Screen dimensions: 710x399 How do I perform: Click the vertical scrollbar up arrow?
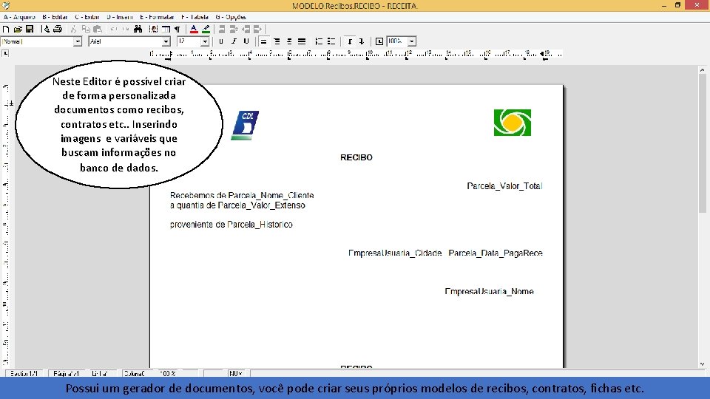702,69
